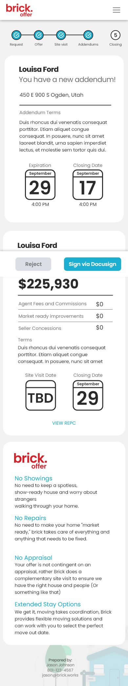Viewport: 128px width, 686px height.
Task: Select the Request step checkmark icon
Action: pos(16,35)
